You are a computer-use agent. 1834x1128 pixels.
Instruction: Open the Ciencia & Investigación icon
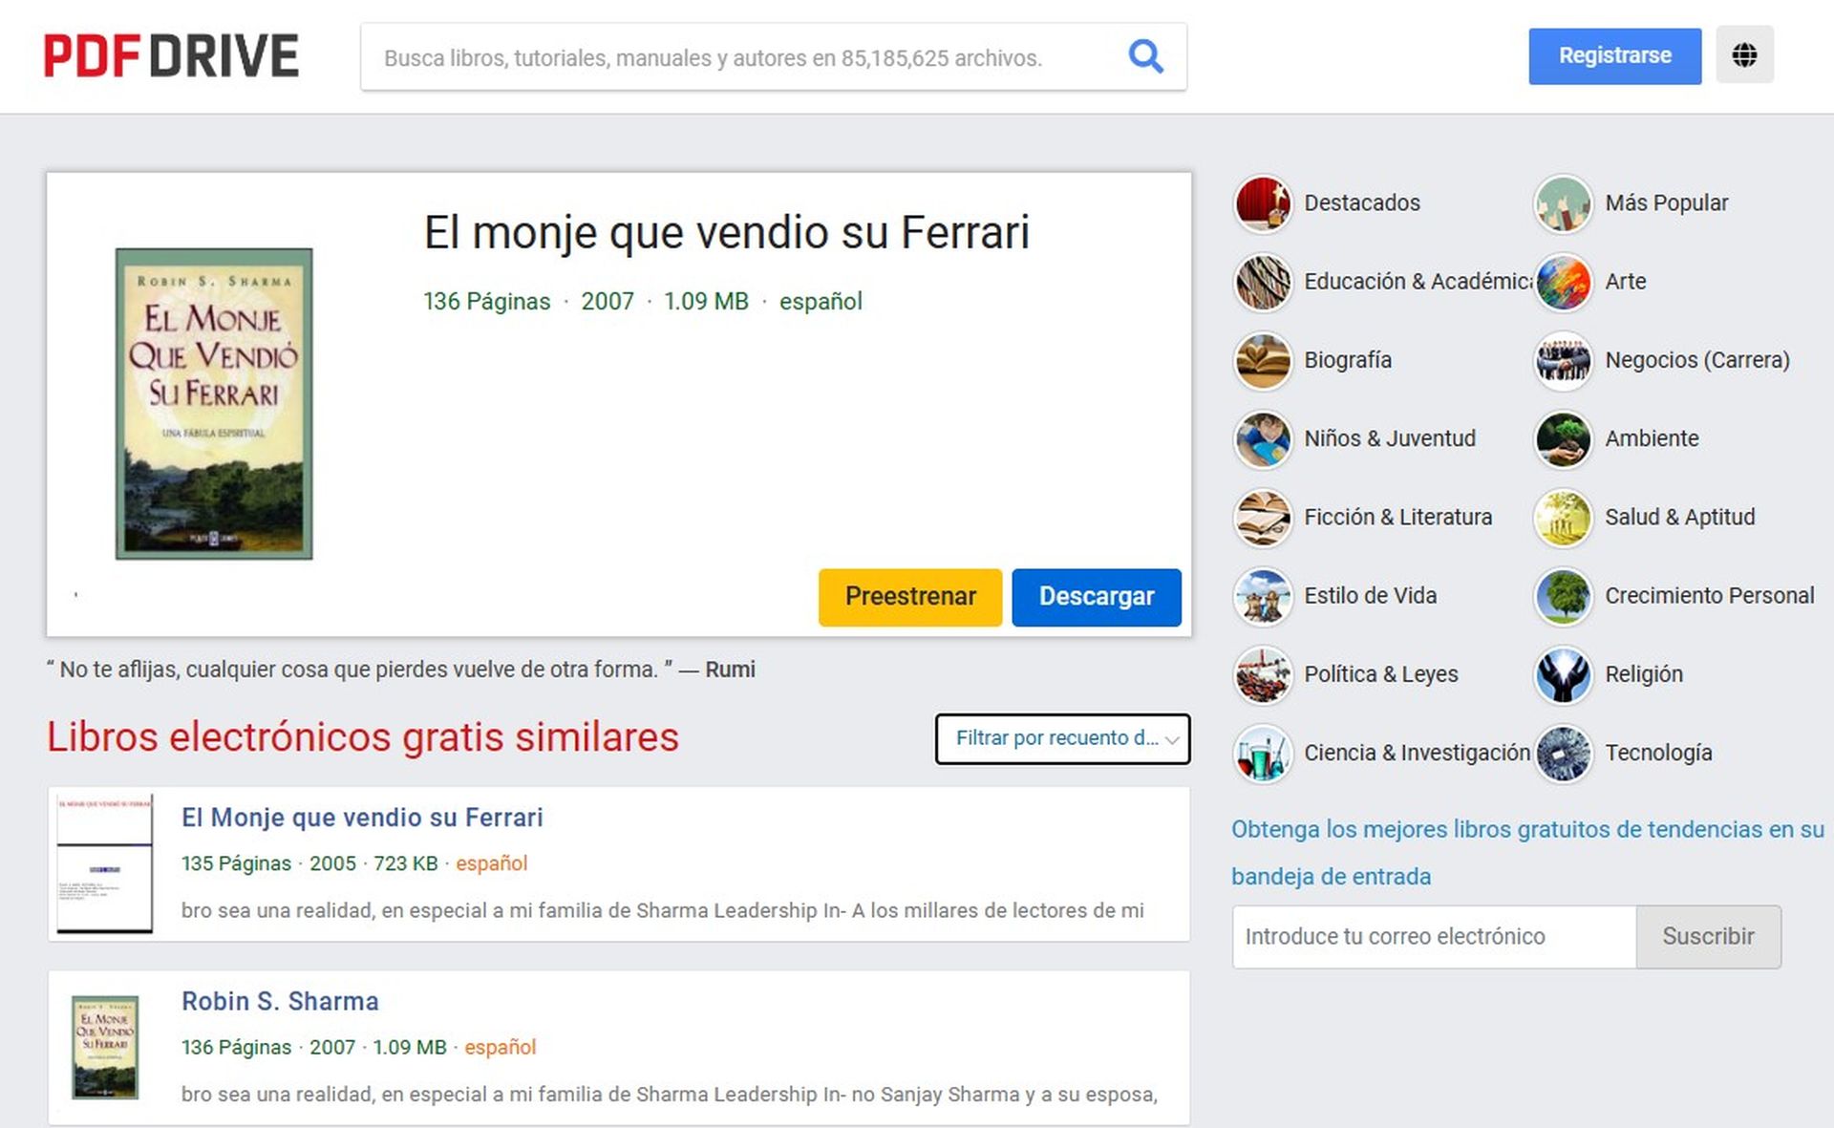[1263, 753]
